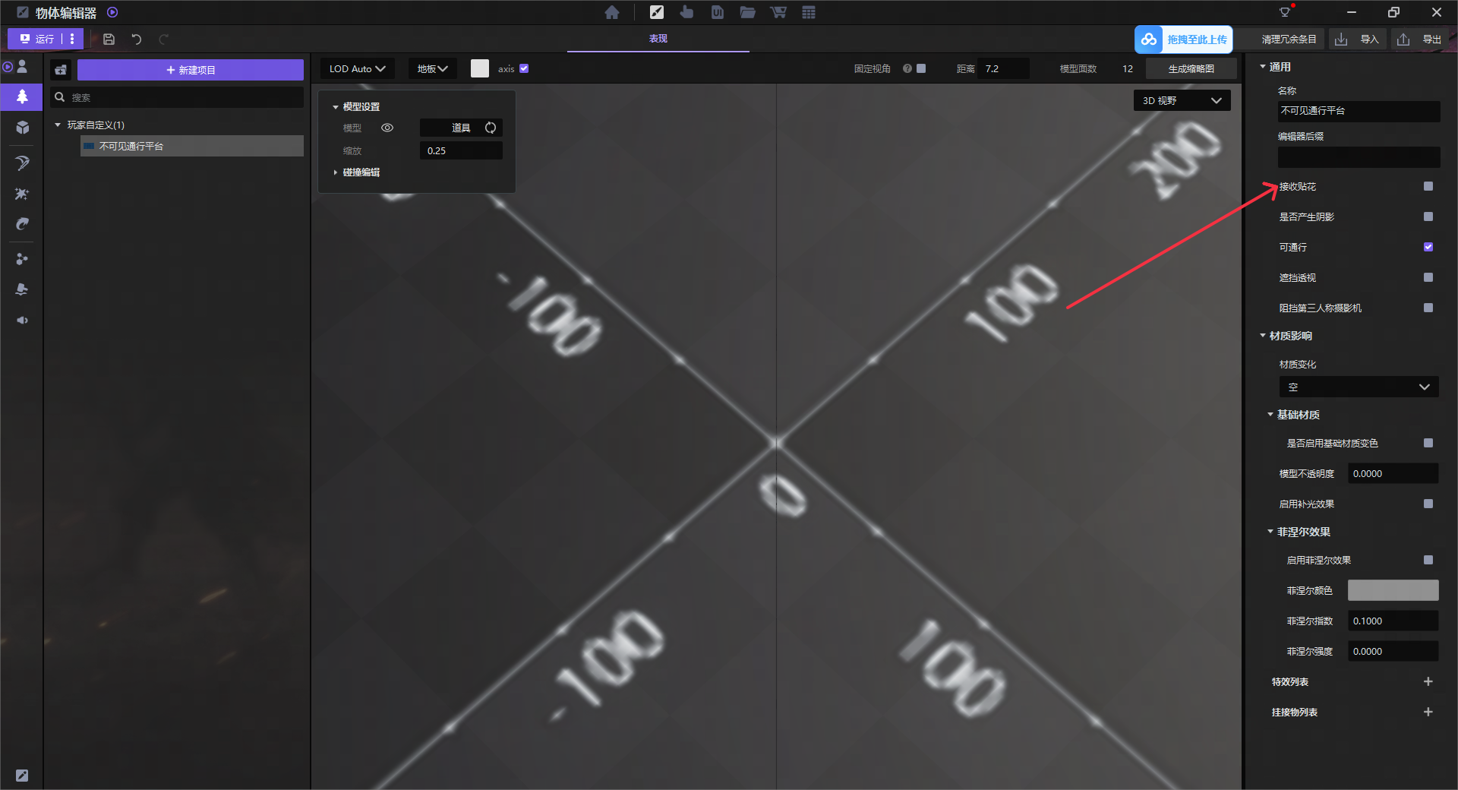Viewport: 1458px width, 790px height.
Task: Switch to the 表现 tab
Action: tap(658, 39)
